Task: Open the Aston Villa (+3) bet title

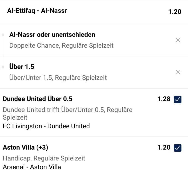Action: pyautogui.click(x=25, y=147)
